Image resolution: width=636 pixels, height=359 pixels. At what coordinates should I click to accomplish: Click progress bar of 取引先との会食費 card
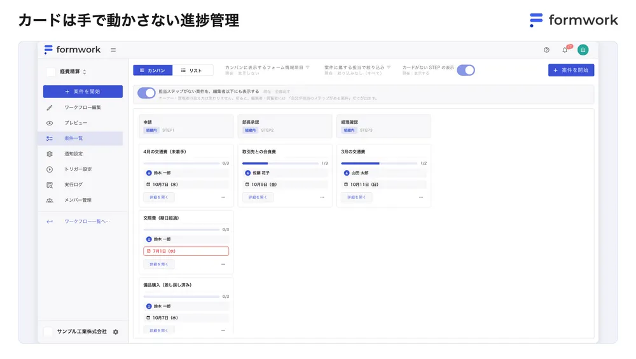280,163
